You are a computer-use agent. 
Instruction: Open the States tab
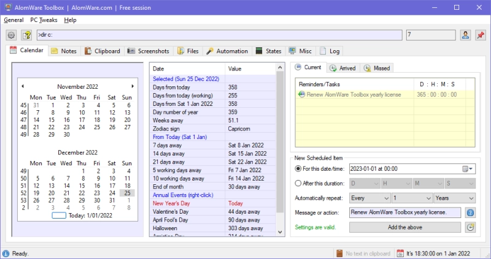(x=269, y=51)
